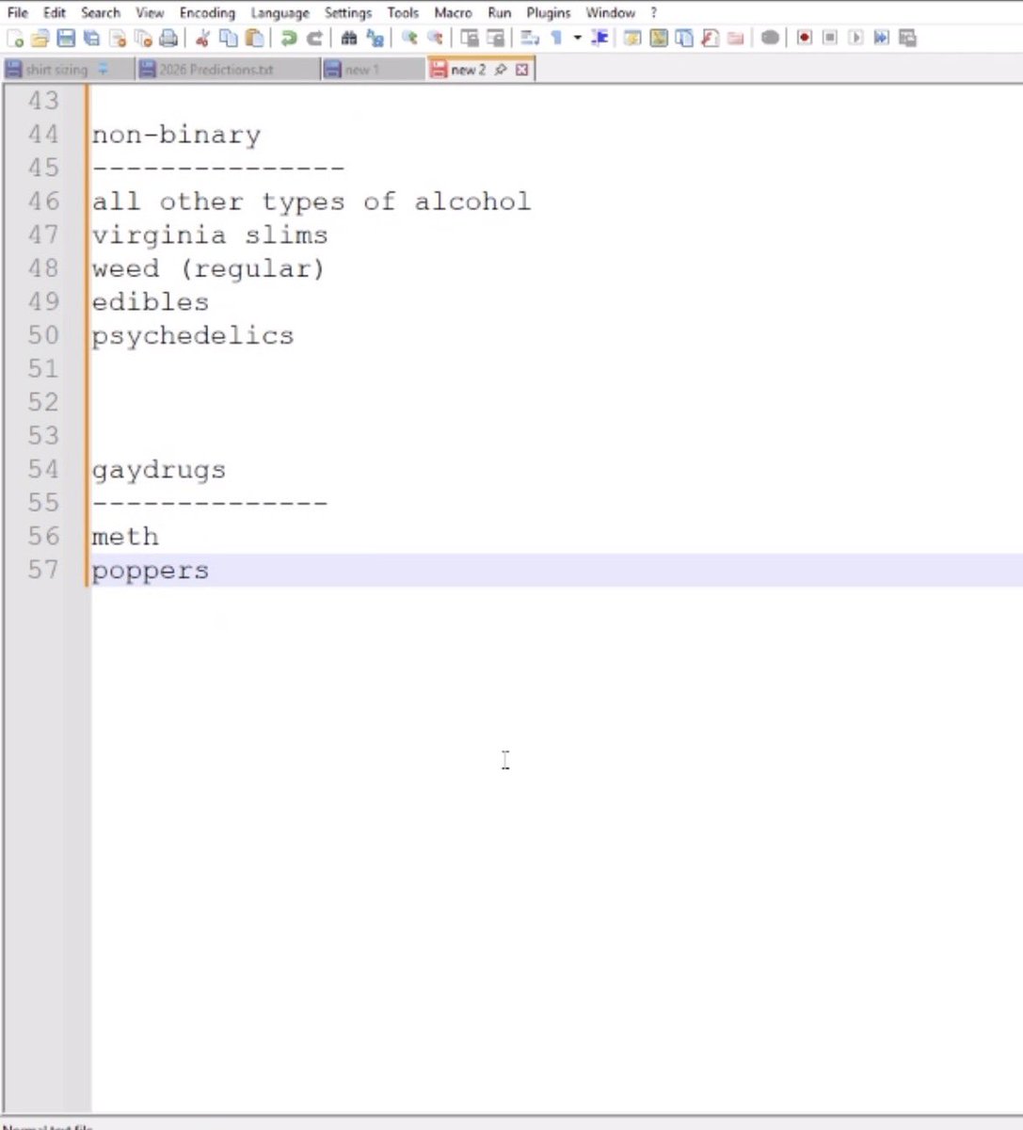Open Find with the binoculars icon
The height and width of the screenshot is (1130, 1023).
click(349, 39)
